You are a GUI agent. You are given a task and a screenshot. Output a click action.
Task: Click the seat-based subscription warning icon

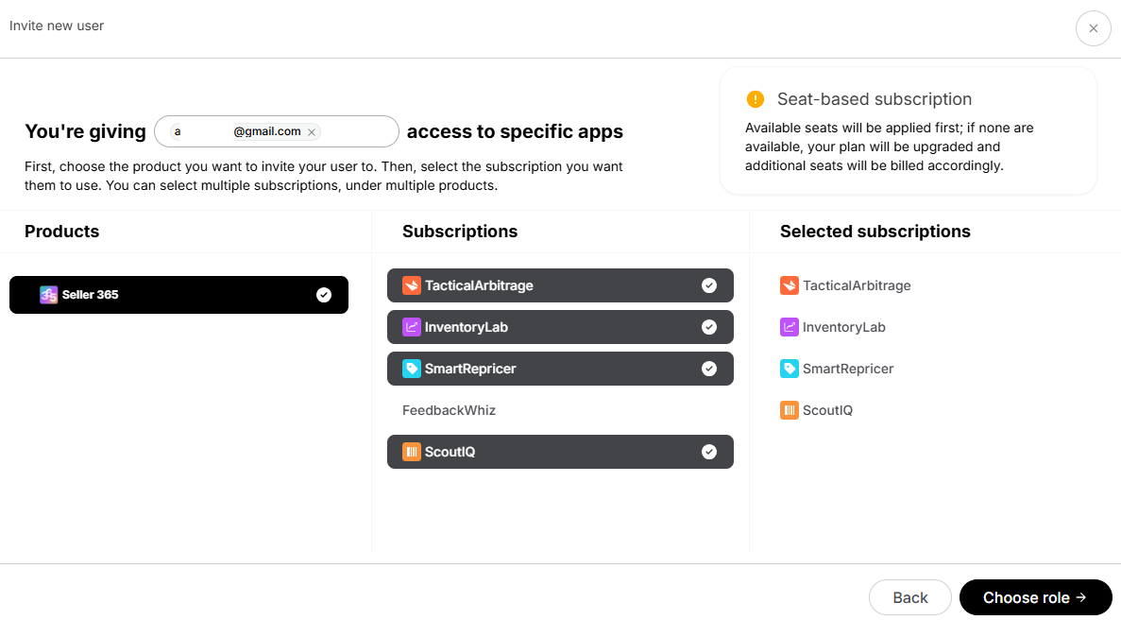pos(756,99)
